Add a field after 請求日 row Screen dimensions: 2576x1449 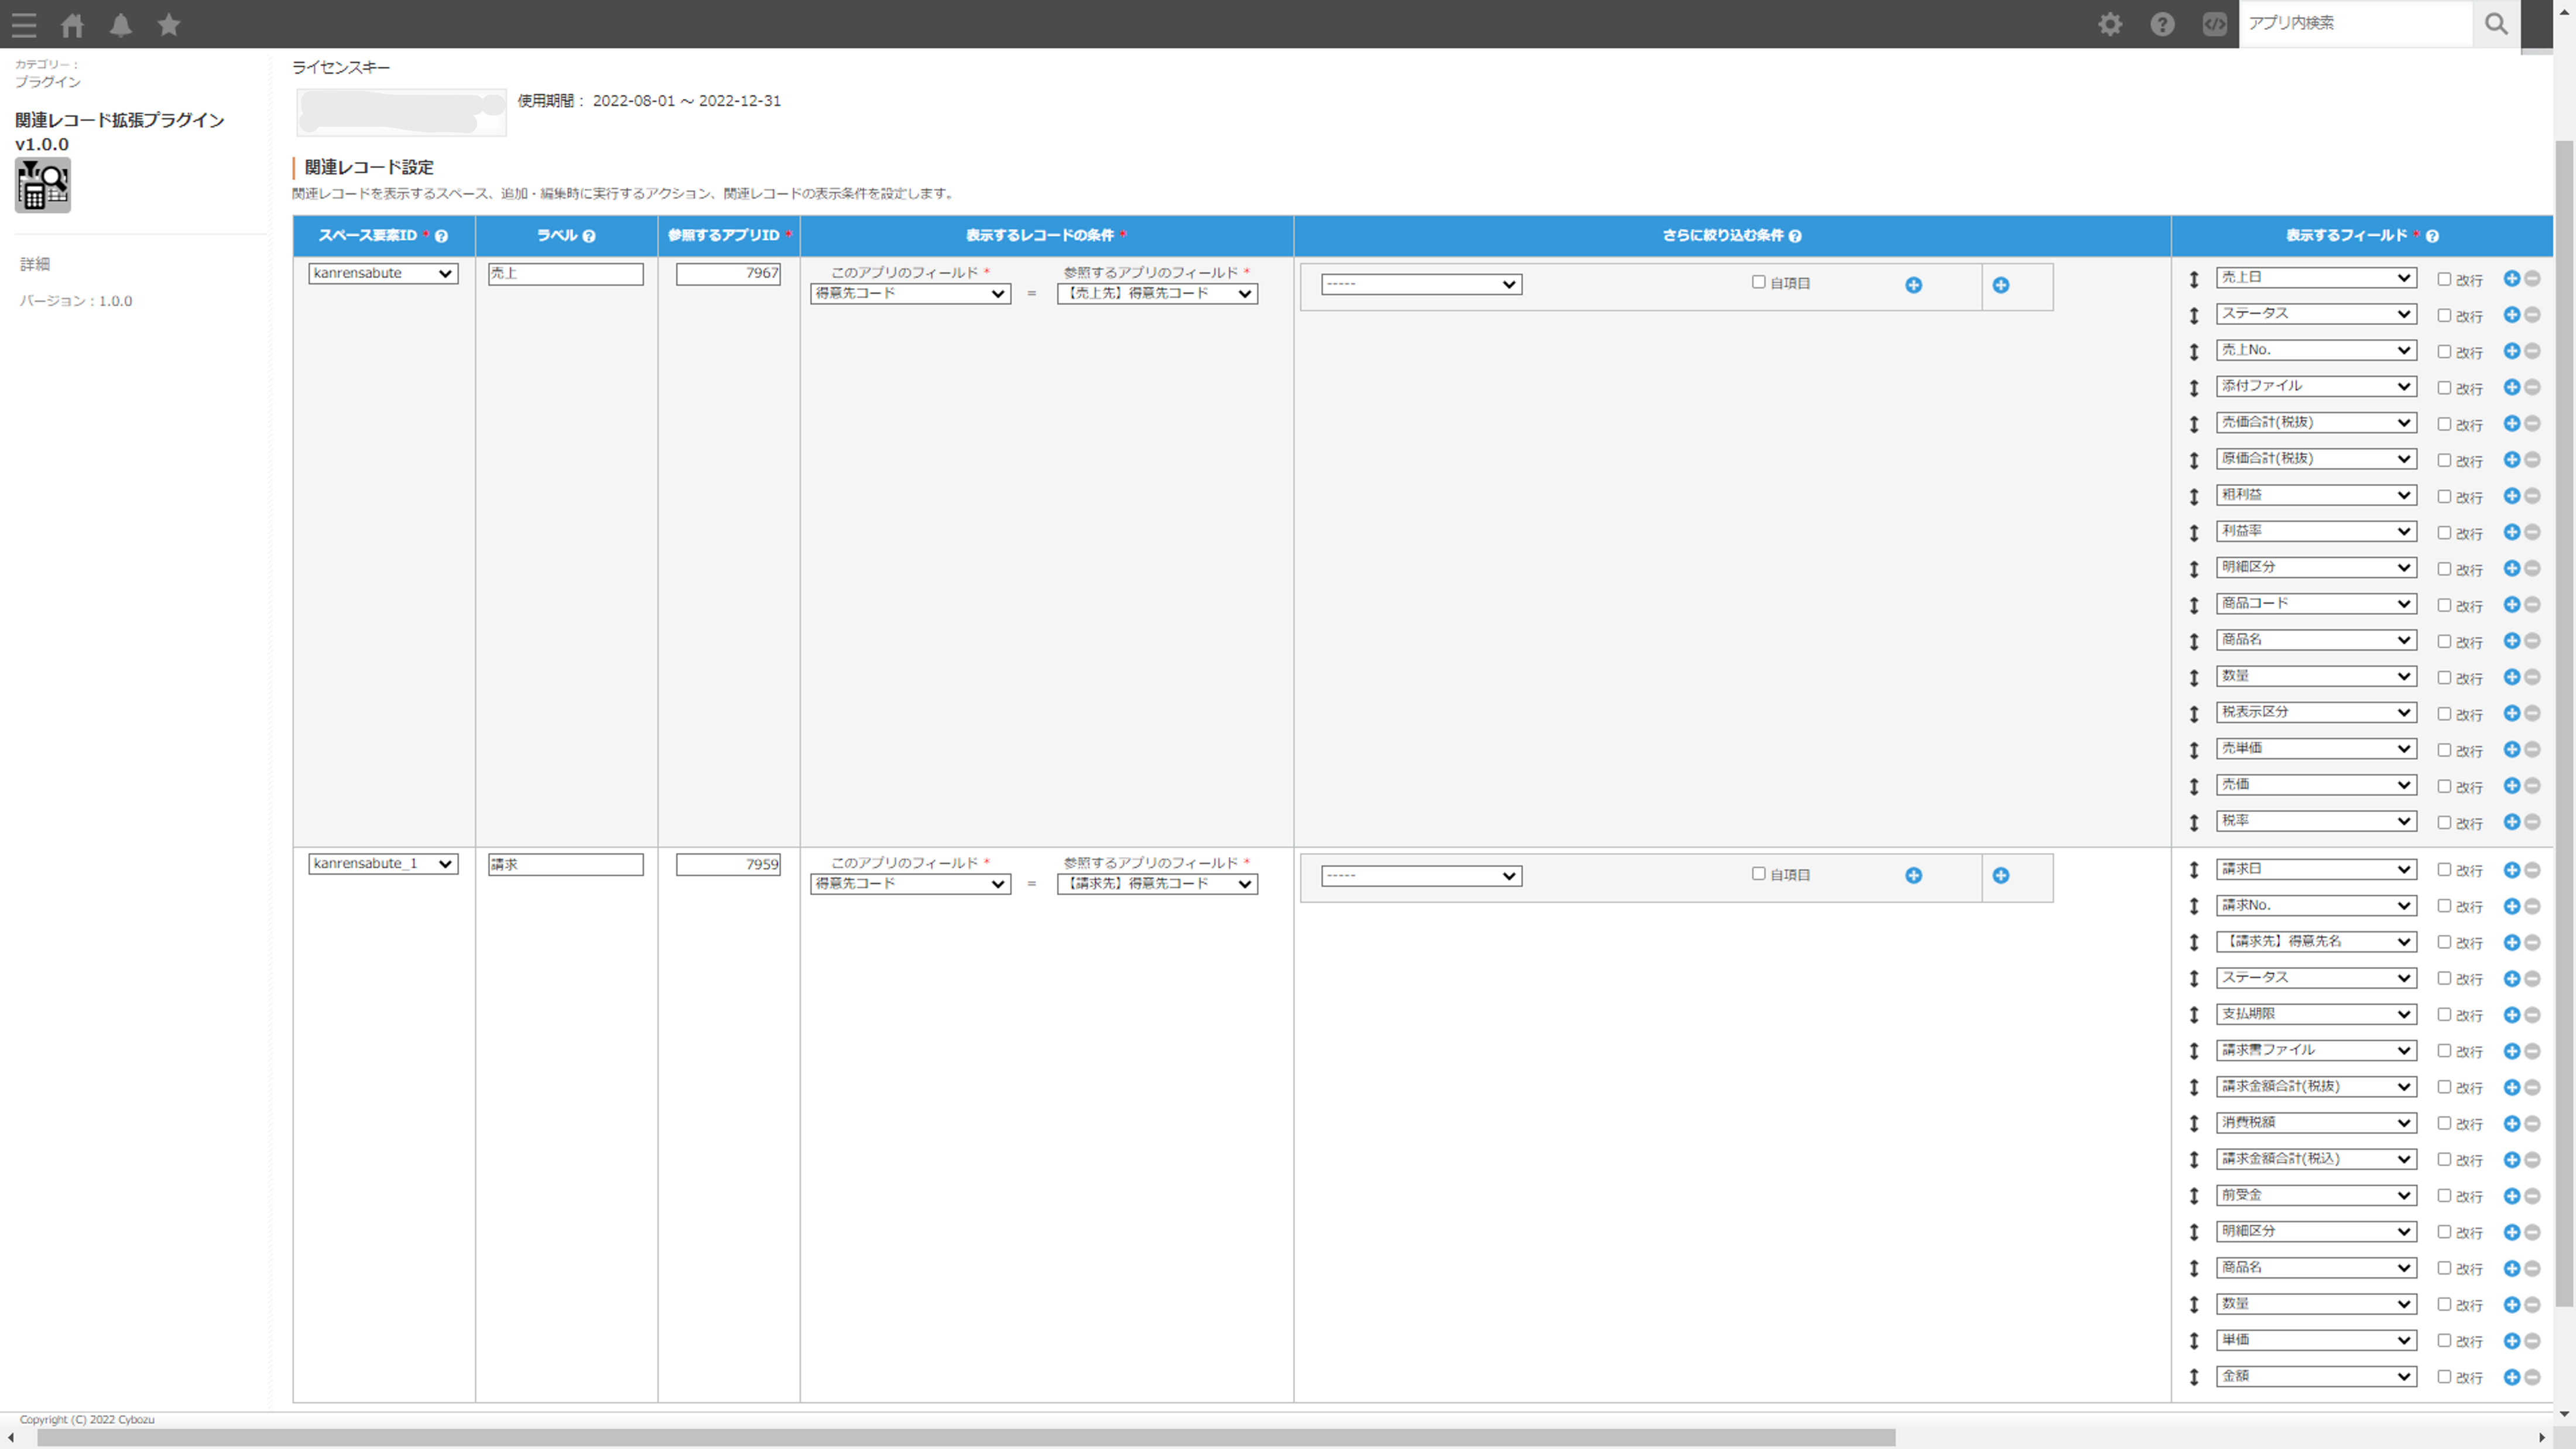click(x=2511, y=870)
